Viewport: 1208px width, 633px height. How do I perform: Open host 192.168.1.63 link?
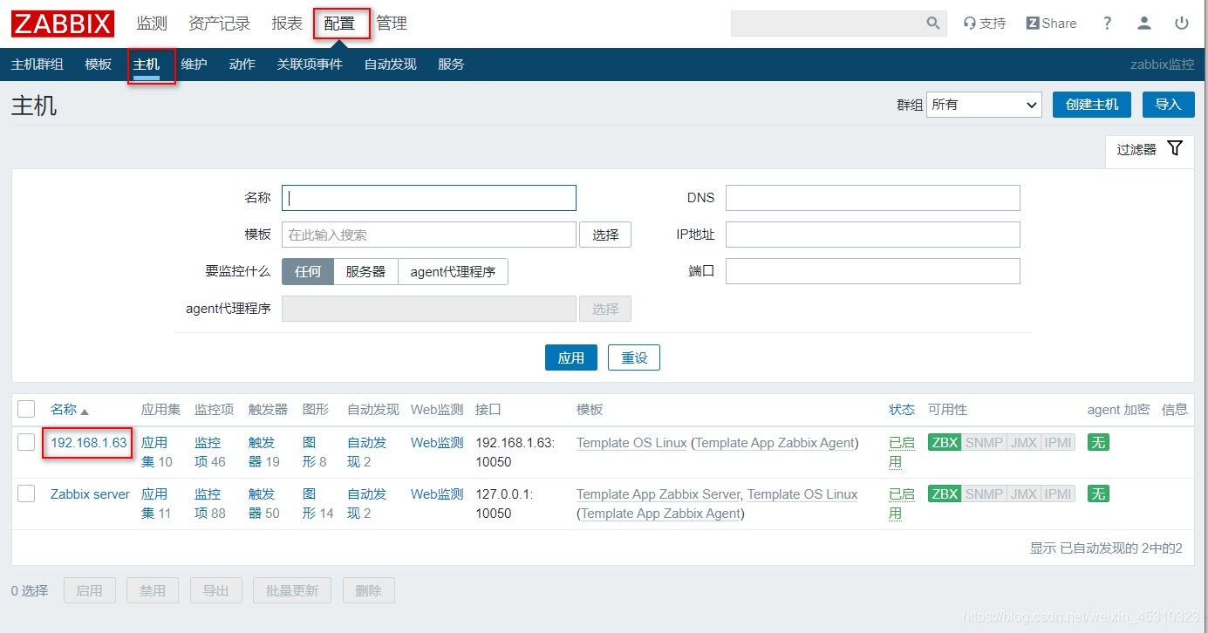click(89, 443)
